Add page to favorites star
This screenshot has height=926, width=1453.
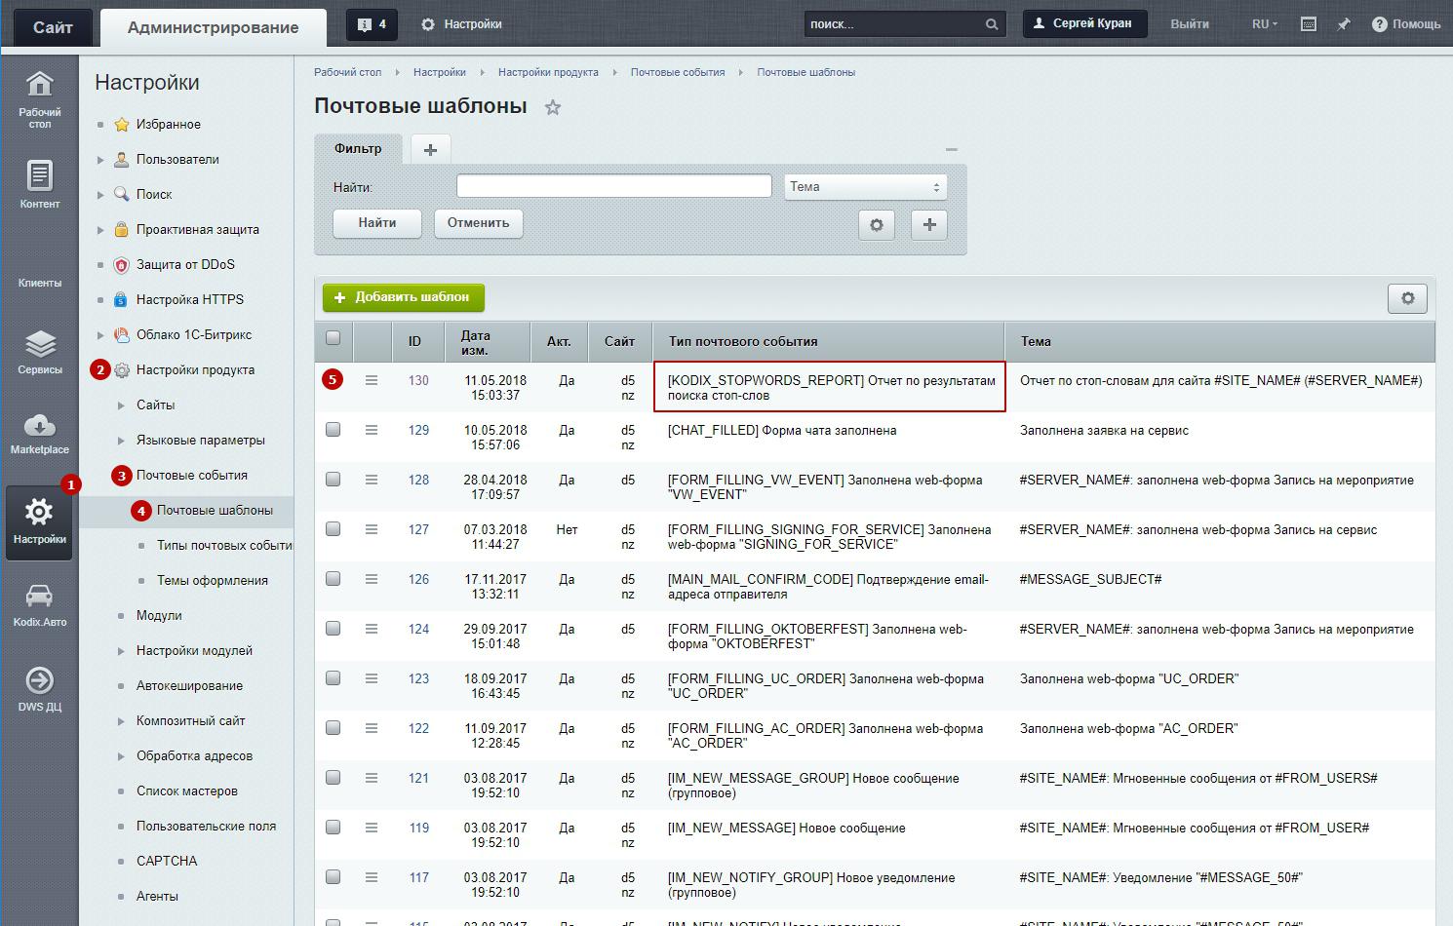pos(553,107)
